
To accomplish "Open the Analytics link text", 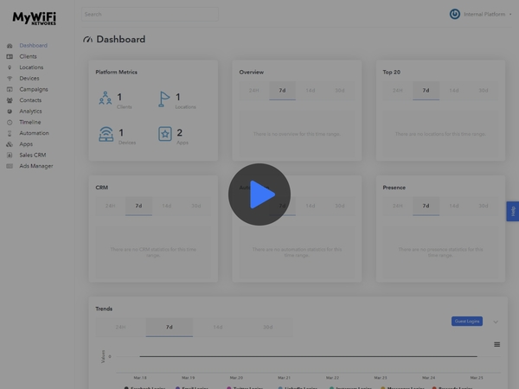I will (x=30, y=112).
